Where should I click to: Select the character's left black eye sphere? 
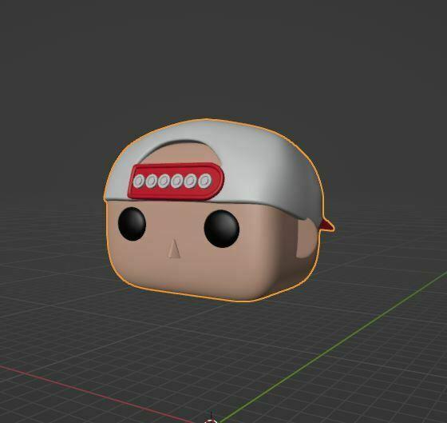coord(132,224)
